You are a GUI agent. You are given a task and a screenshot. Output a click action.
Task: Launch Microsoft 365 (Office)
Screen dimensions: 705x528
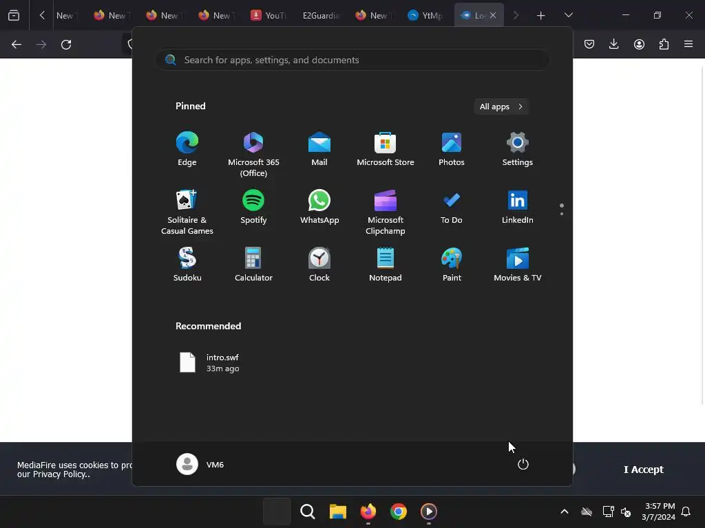253,155
